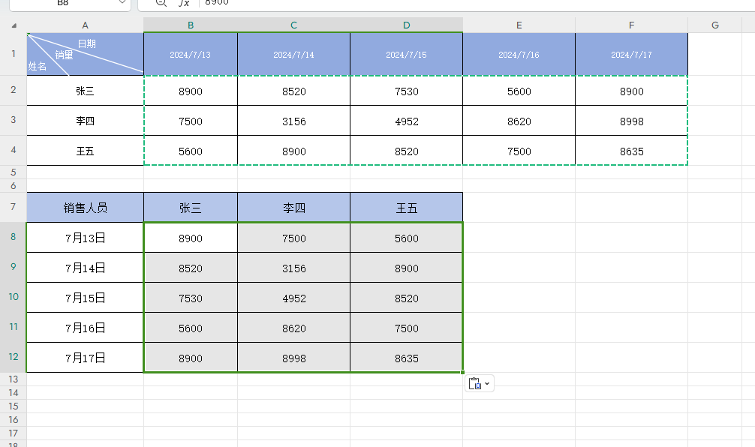Select the 7月15日 cell
This screenshot has height=447, width=755.
pyautogui.click(x=86, y=297)
